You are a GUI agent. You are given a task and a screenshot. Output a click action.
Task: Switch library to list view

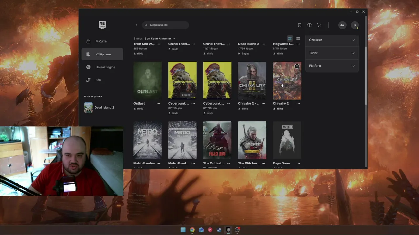coord(298,39)
